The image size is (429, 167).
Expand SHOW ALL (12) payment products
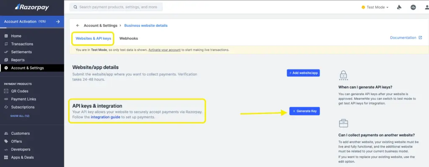pos(20,116)
